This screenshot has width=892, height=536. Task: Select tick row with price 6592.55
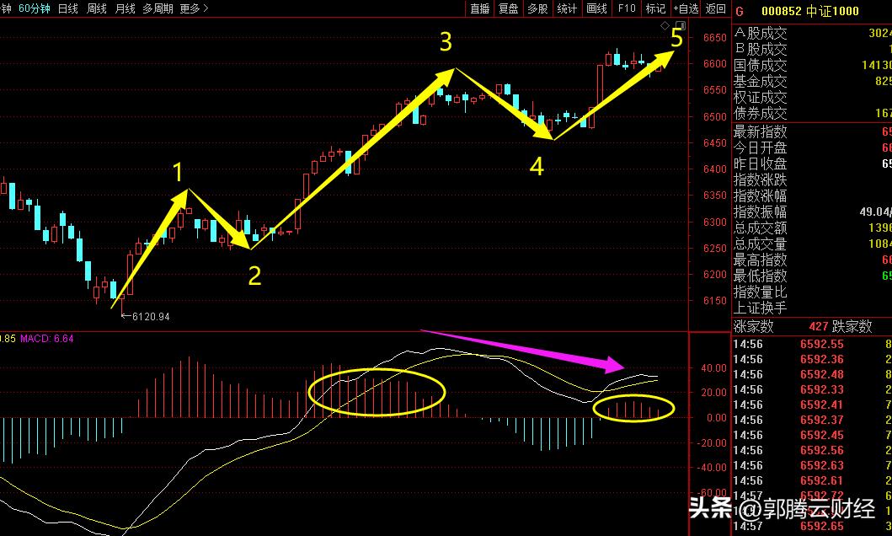(x=812, y=344)
